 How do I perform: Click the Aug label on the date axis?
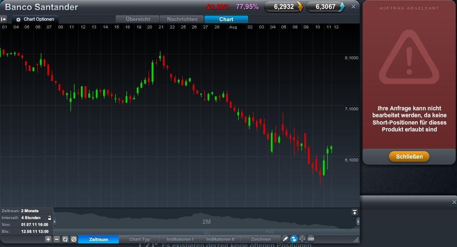[x=233, y=27]
